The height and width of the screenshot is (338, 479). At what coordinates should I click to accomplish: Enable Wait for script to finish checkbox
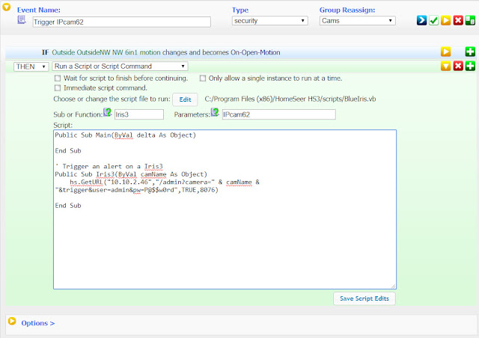point(58,79)
